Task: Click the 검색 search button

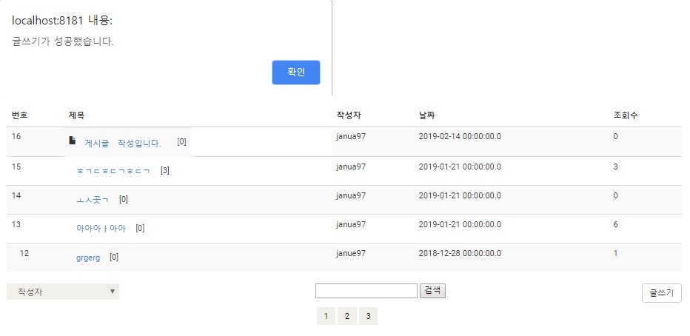Action: point(432,291)
